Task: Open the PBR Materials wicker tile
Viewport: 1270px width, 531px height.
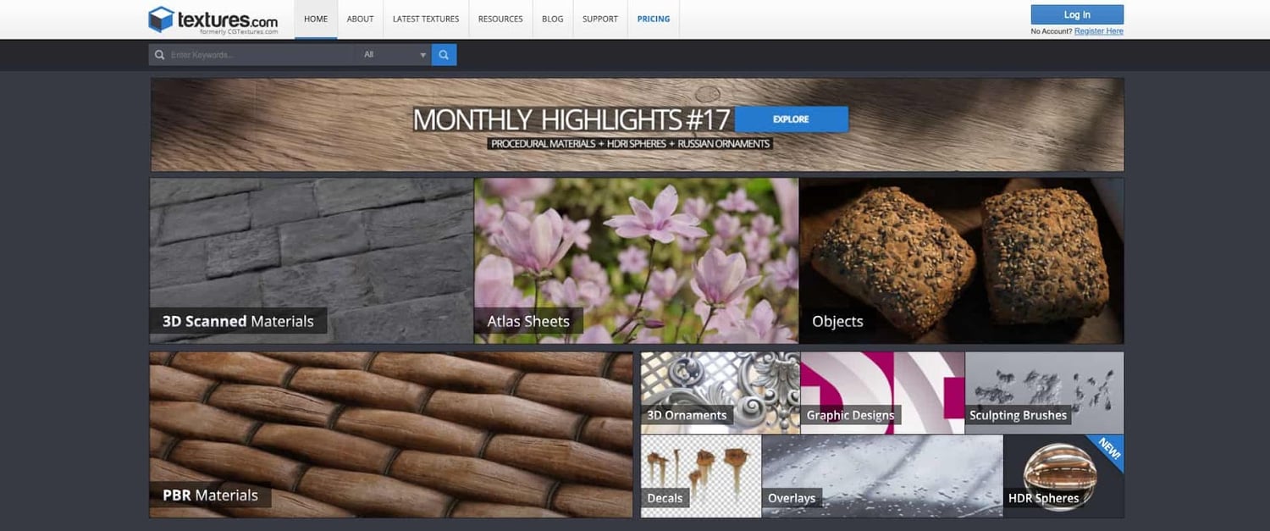Action: click(390, 434)
